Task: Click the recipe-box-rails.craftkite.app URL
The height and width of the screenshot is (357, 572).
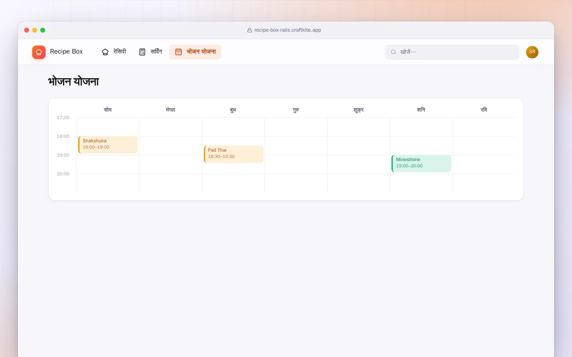Action: tap(288, 30)
